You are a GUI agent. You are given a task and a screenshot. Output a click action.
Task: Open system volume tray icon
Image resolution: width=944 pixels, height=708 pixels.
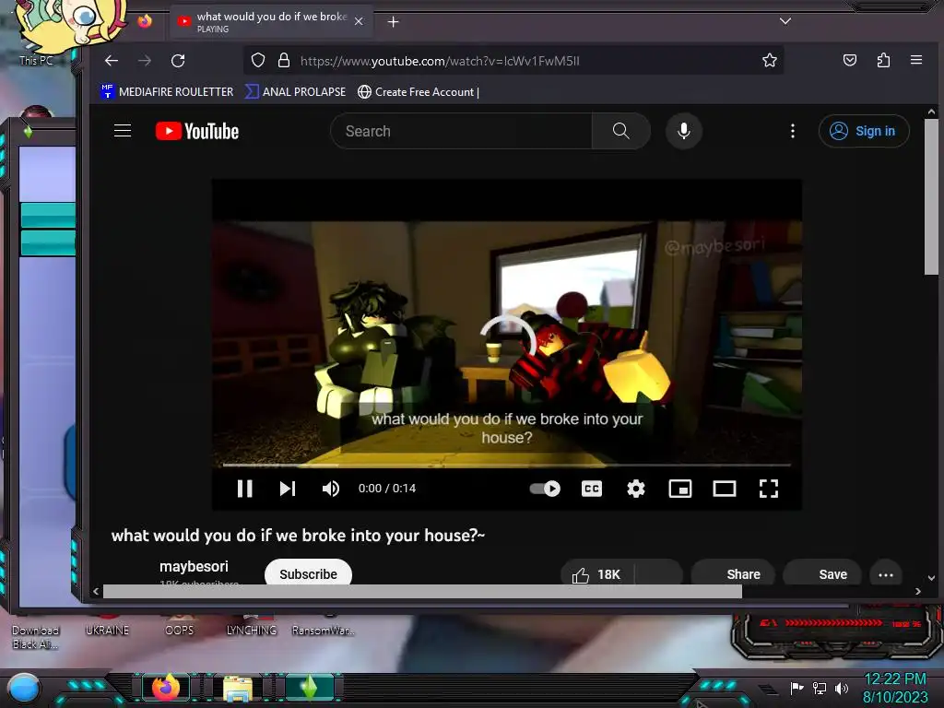tap(842, 688)
